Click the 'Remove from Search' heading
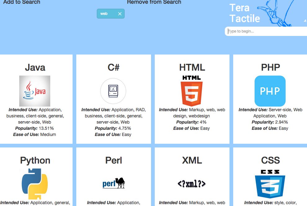The width and height of the screenshot is (307, 206). (x=154, y=2)
